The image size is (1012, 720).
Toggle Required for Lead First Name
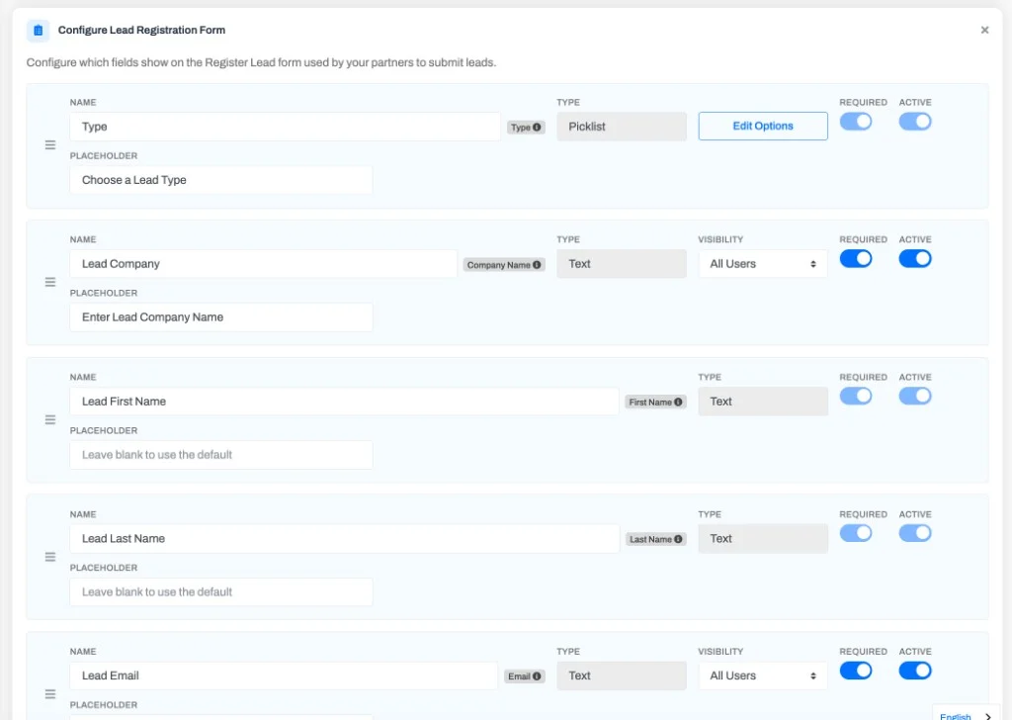(x=856, y=396)
